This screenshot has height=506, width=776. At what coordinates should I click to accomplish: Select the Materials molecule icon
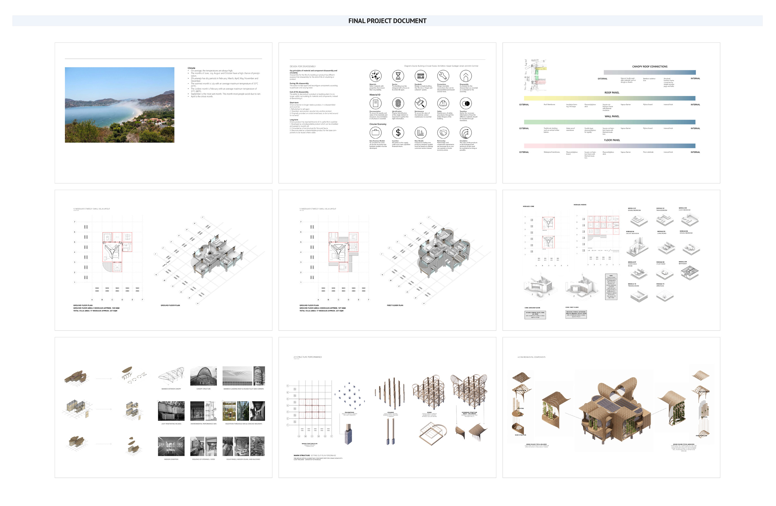(x=376, y=76)
